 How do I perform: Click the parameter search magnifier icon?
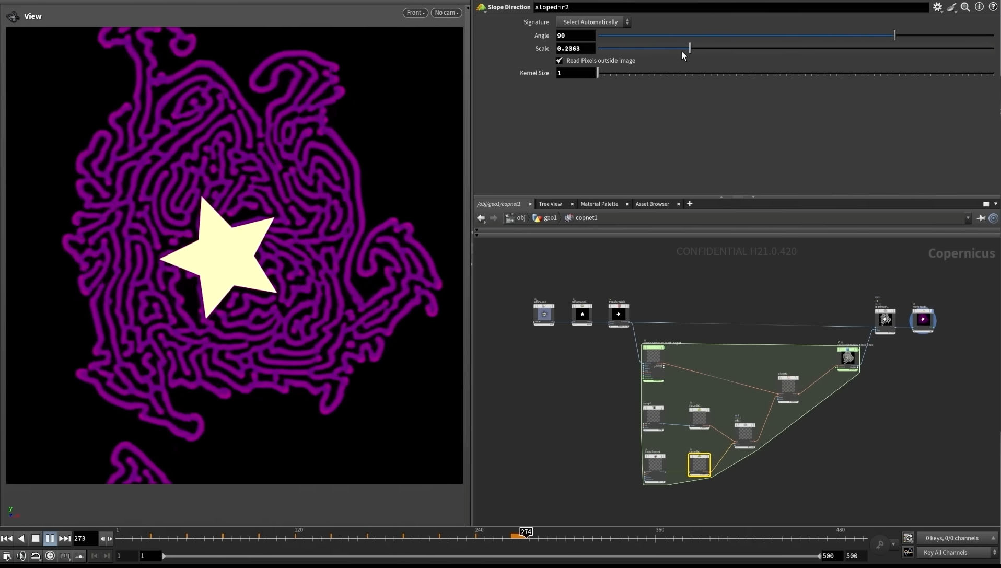[x=965, y=7]
